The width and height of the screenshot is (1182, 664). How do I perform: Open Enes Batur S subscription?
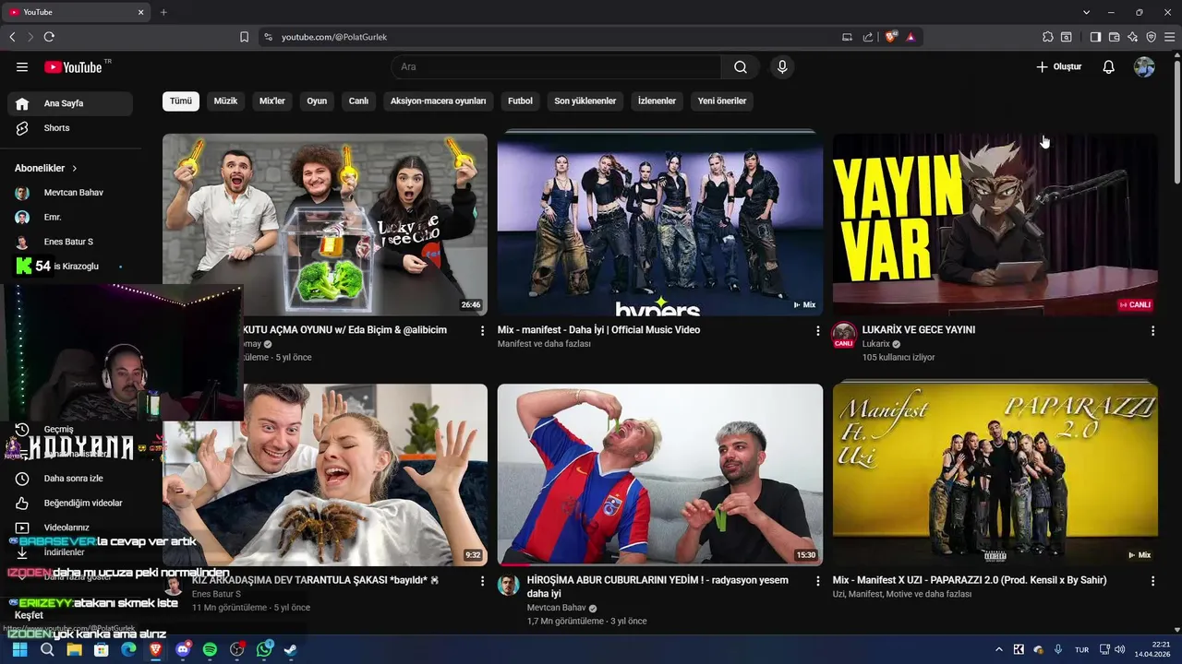tap(70, 242)
